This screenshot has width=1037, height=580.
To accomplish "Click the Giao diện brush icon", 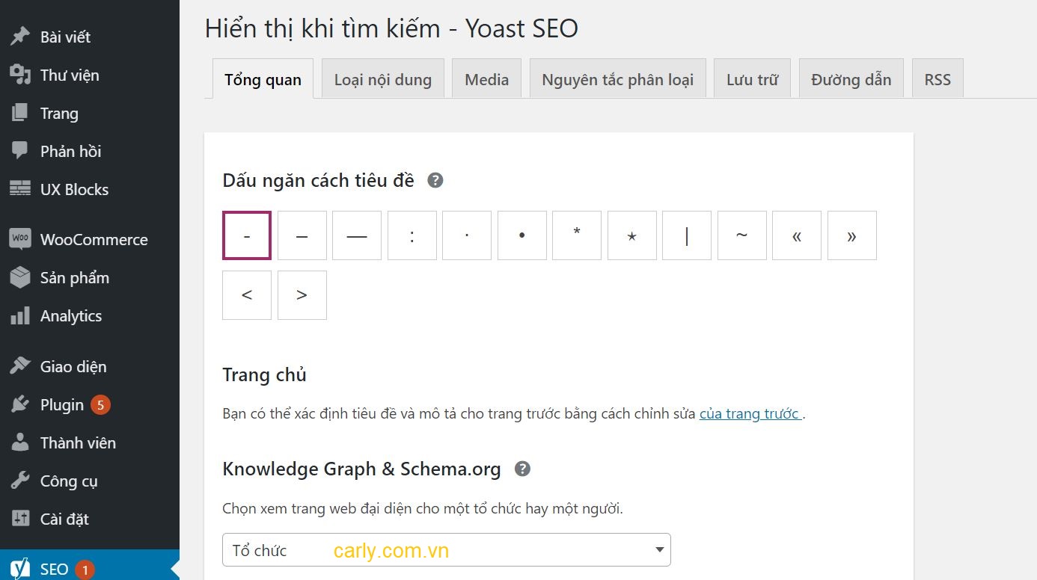I will tap(20, 366).
